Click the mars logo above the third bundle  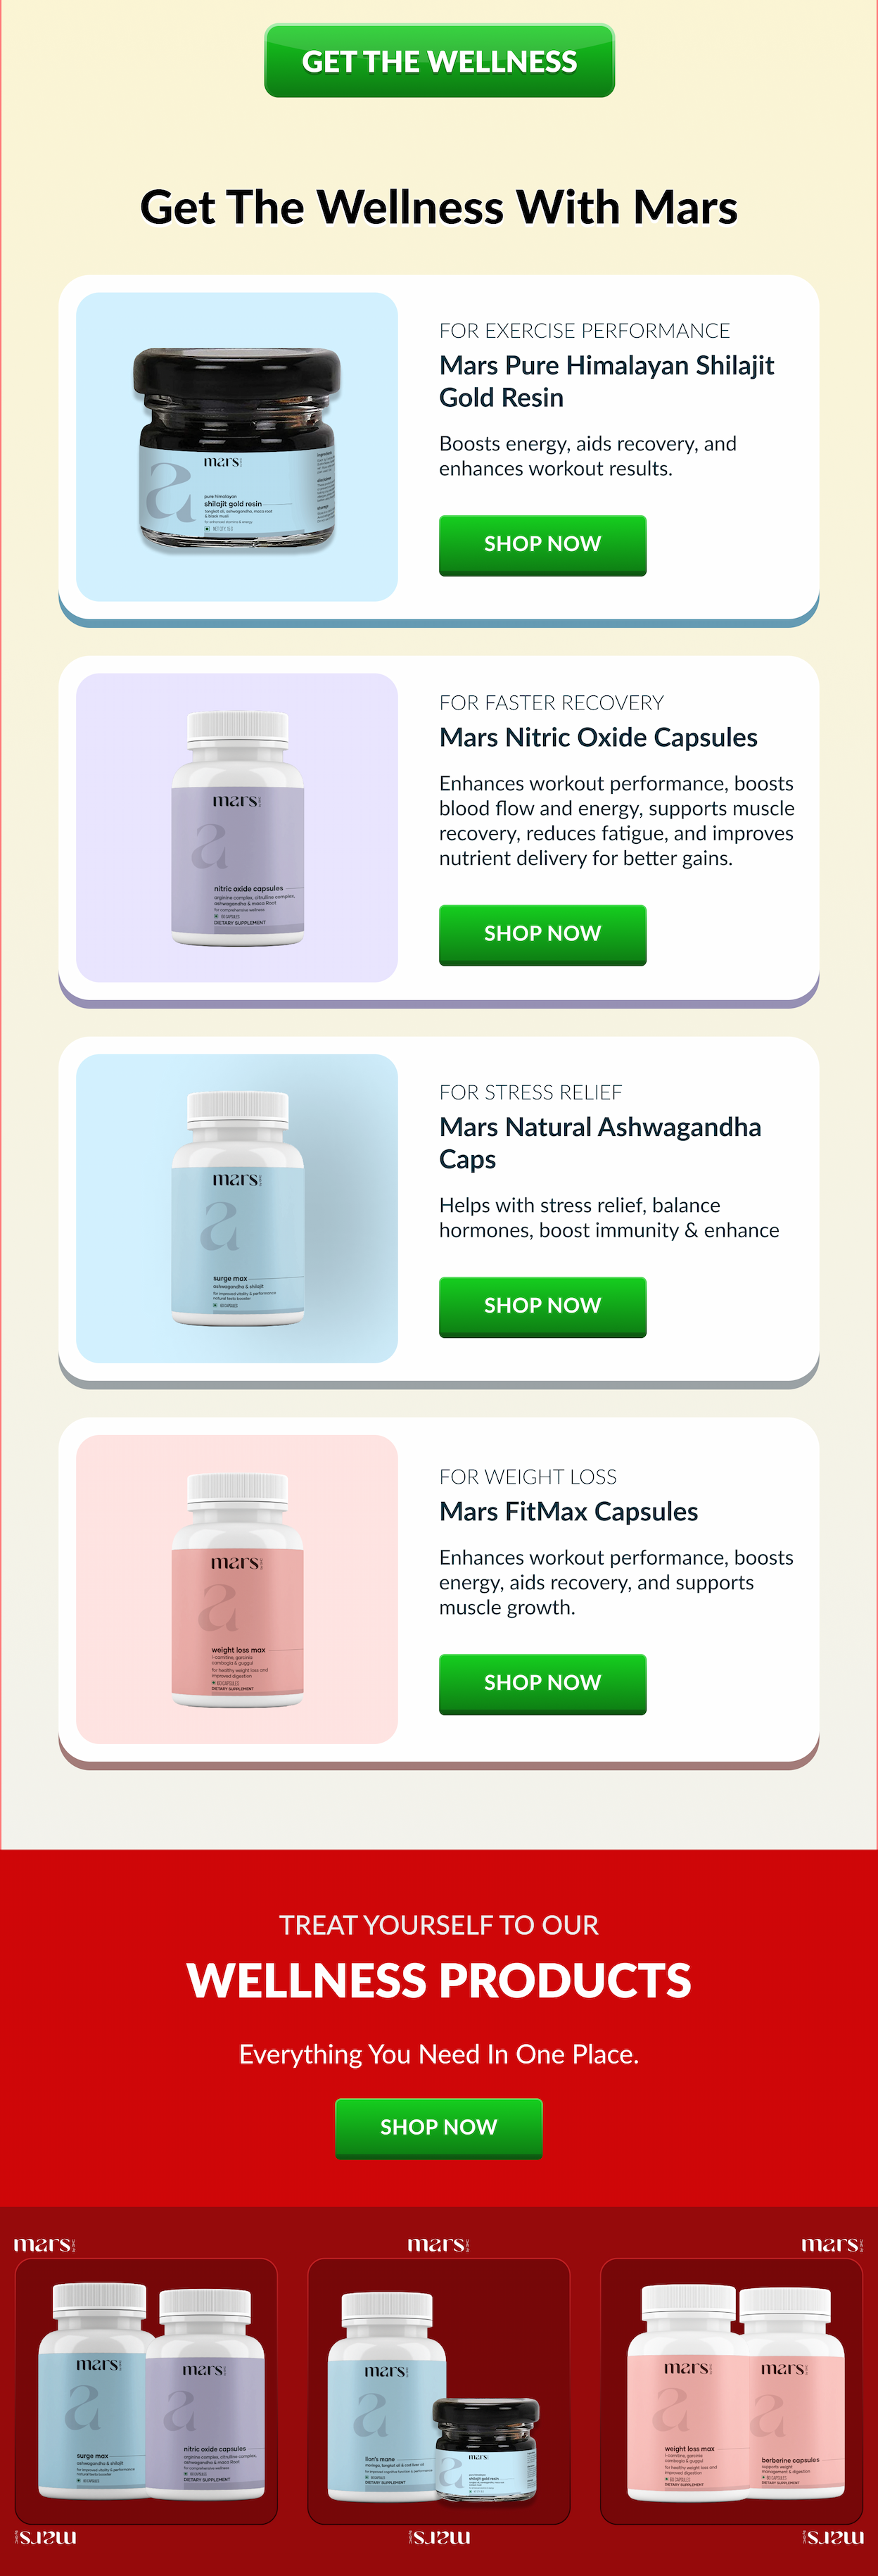click(x=832, y=2244)
